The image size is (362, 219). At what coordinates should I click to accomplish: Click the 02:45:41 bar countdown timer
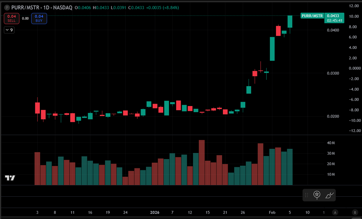tap(334, 20)
